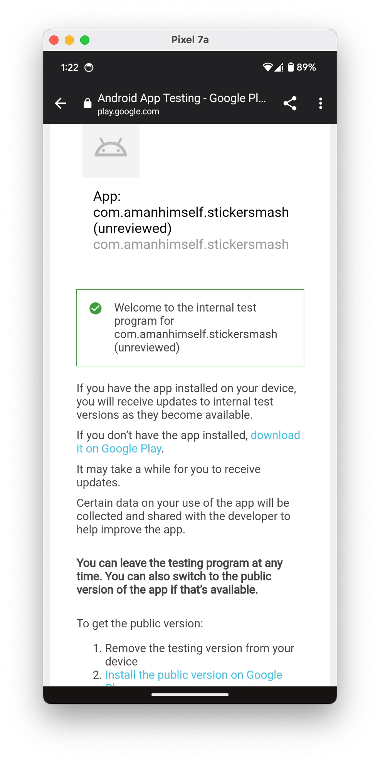Click the gray com.amanhimself.stickersmash package name
Screen dimensions: 380x761
tap(191, 245)
